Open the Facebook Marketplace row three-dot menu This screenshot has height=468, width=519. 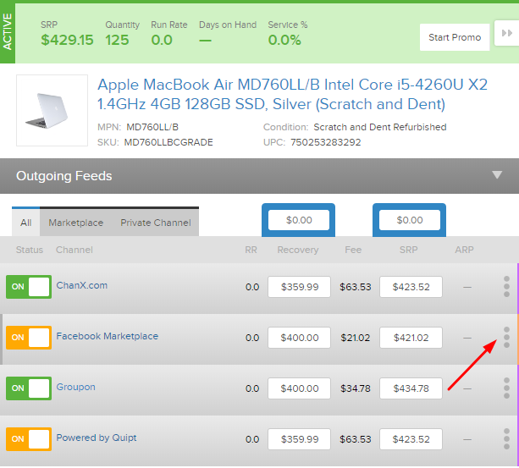(506, 338)
